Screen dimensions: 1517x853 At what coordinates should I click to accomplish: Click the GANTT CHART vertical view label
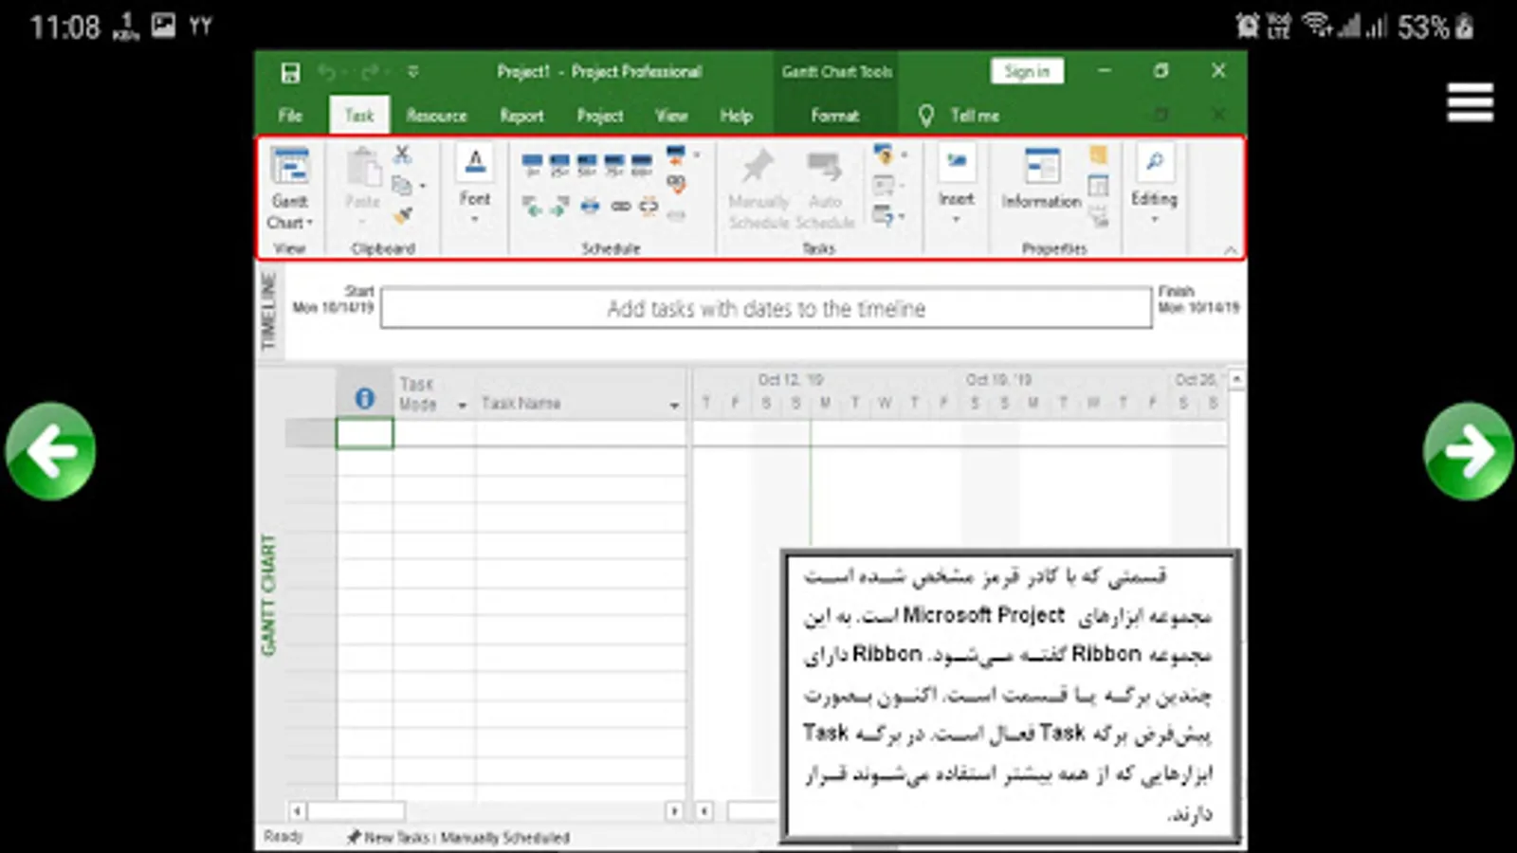(x=269, y=595)
